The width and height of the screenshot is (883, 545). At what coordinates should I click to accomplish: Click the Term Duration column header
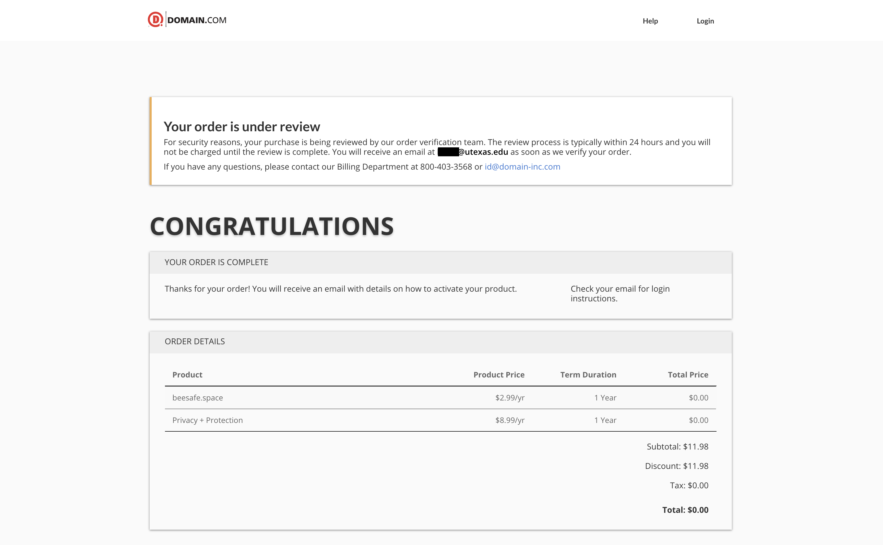click(588, 375)
